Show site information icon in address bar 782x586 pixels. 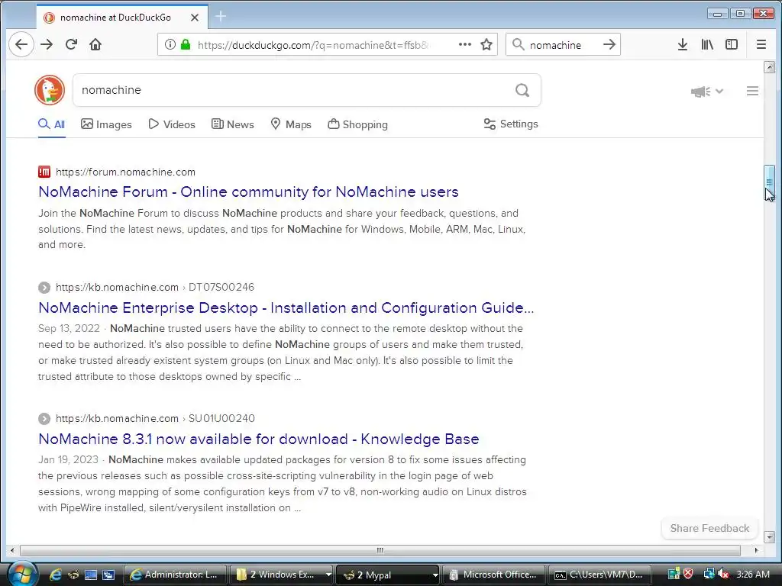pos(170,44)
